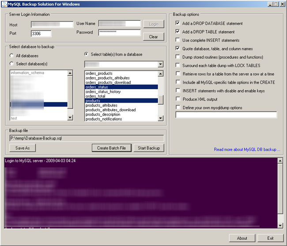
Task: Select information_schema in database list
Action: [x=39, y=73]
